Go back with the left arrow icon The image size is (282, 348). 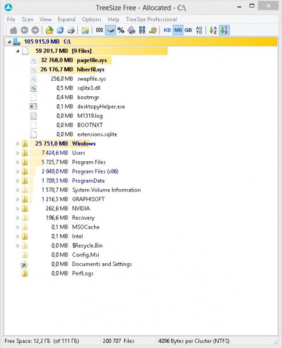pyautogui.click(x=24, y=30)
